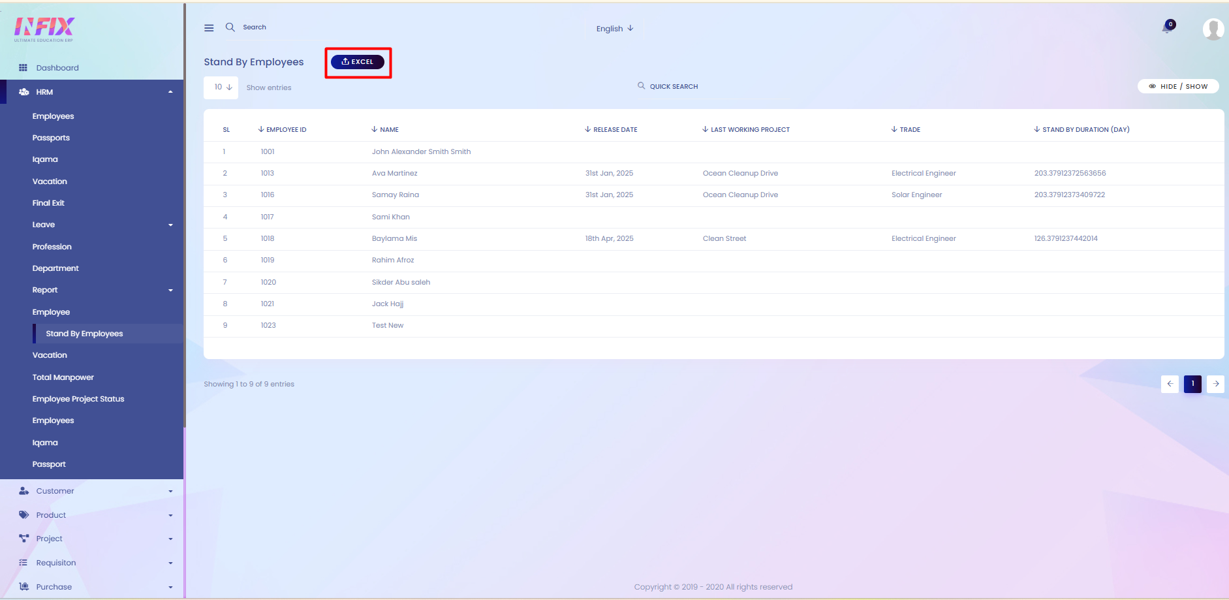Click the Project nodes icon
1229x600 pixels.
click(24, 539)
